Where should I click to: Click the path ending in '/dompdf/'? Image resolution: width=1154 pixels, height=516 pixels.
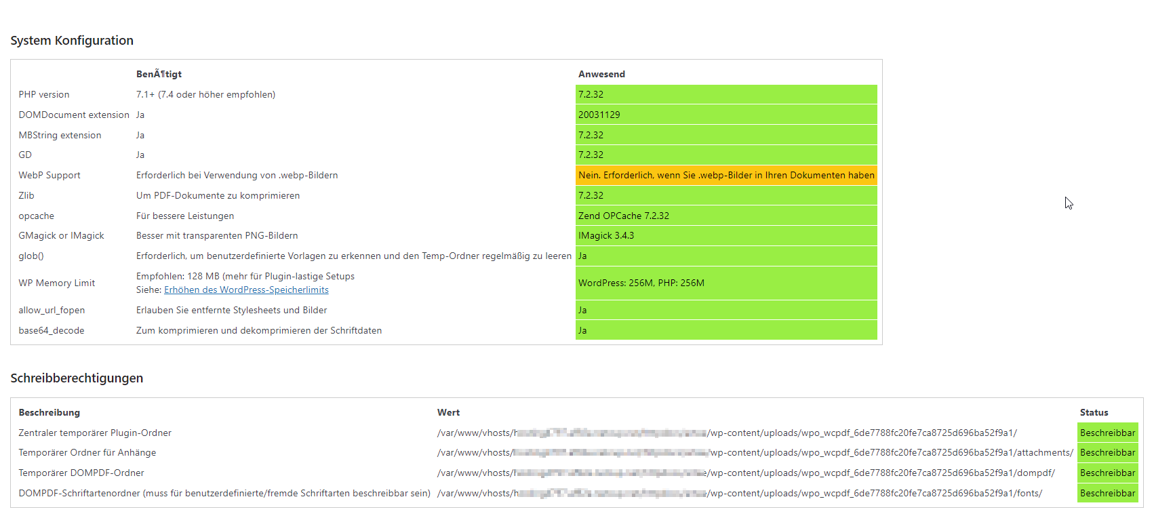click(x=746, y=473)
